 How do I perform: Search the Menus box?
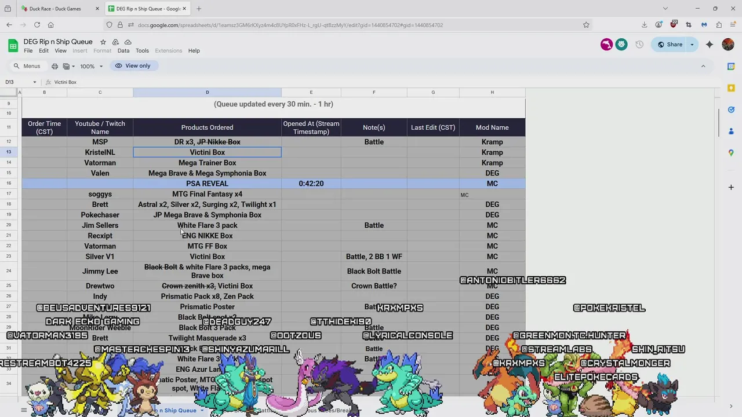pos(27,66)
